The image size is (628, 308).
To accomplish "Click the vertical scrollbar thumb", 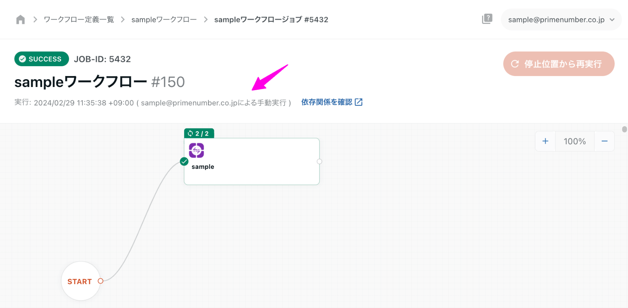I will 624,129.
